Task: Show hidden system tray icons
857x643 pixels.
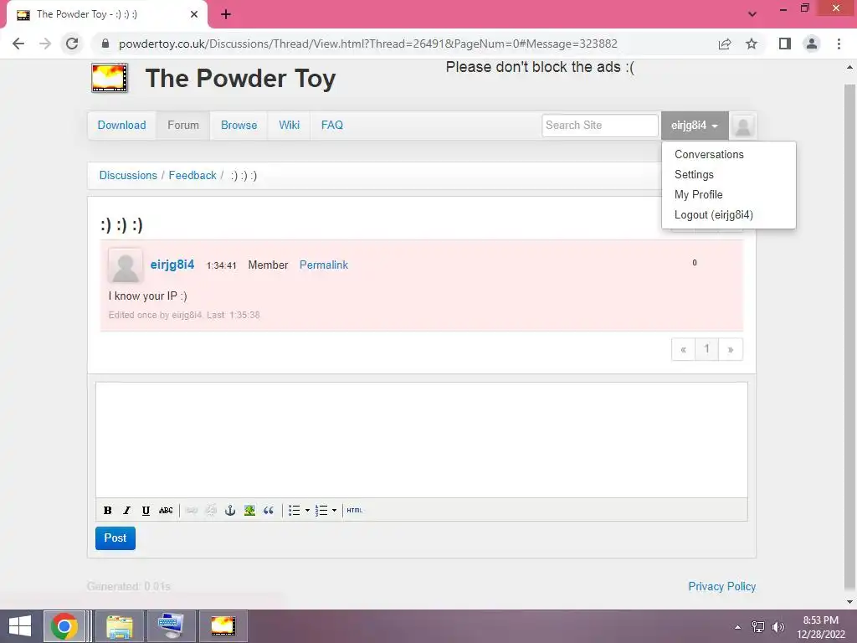Action: 738,627
